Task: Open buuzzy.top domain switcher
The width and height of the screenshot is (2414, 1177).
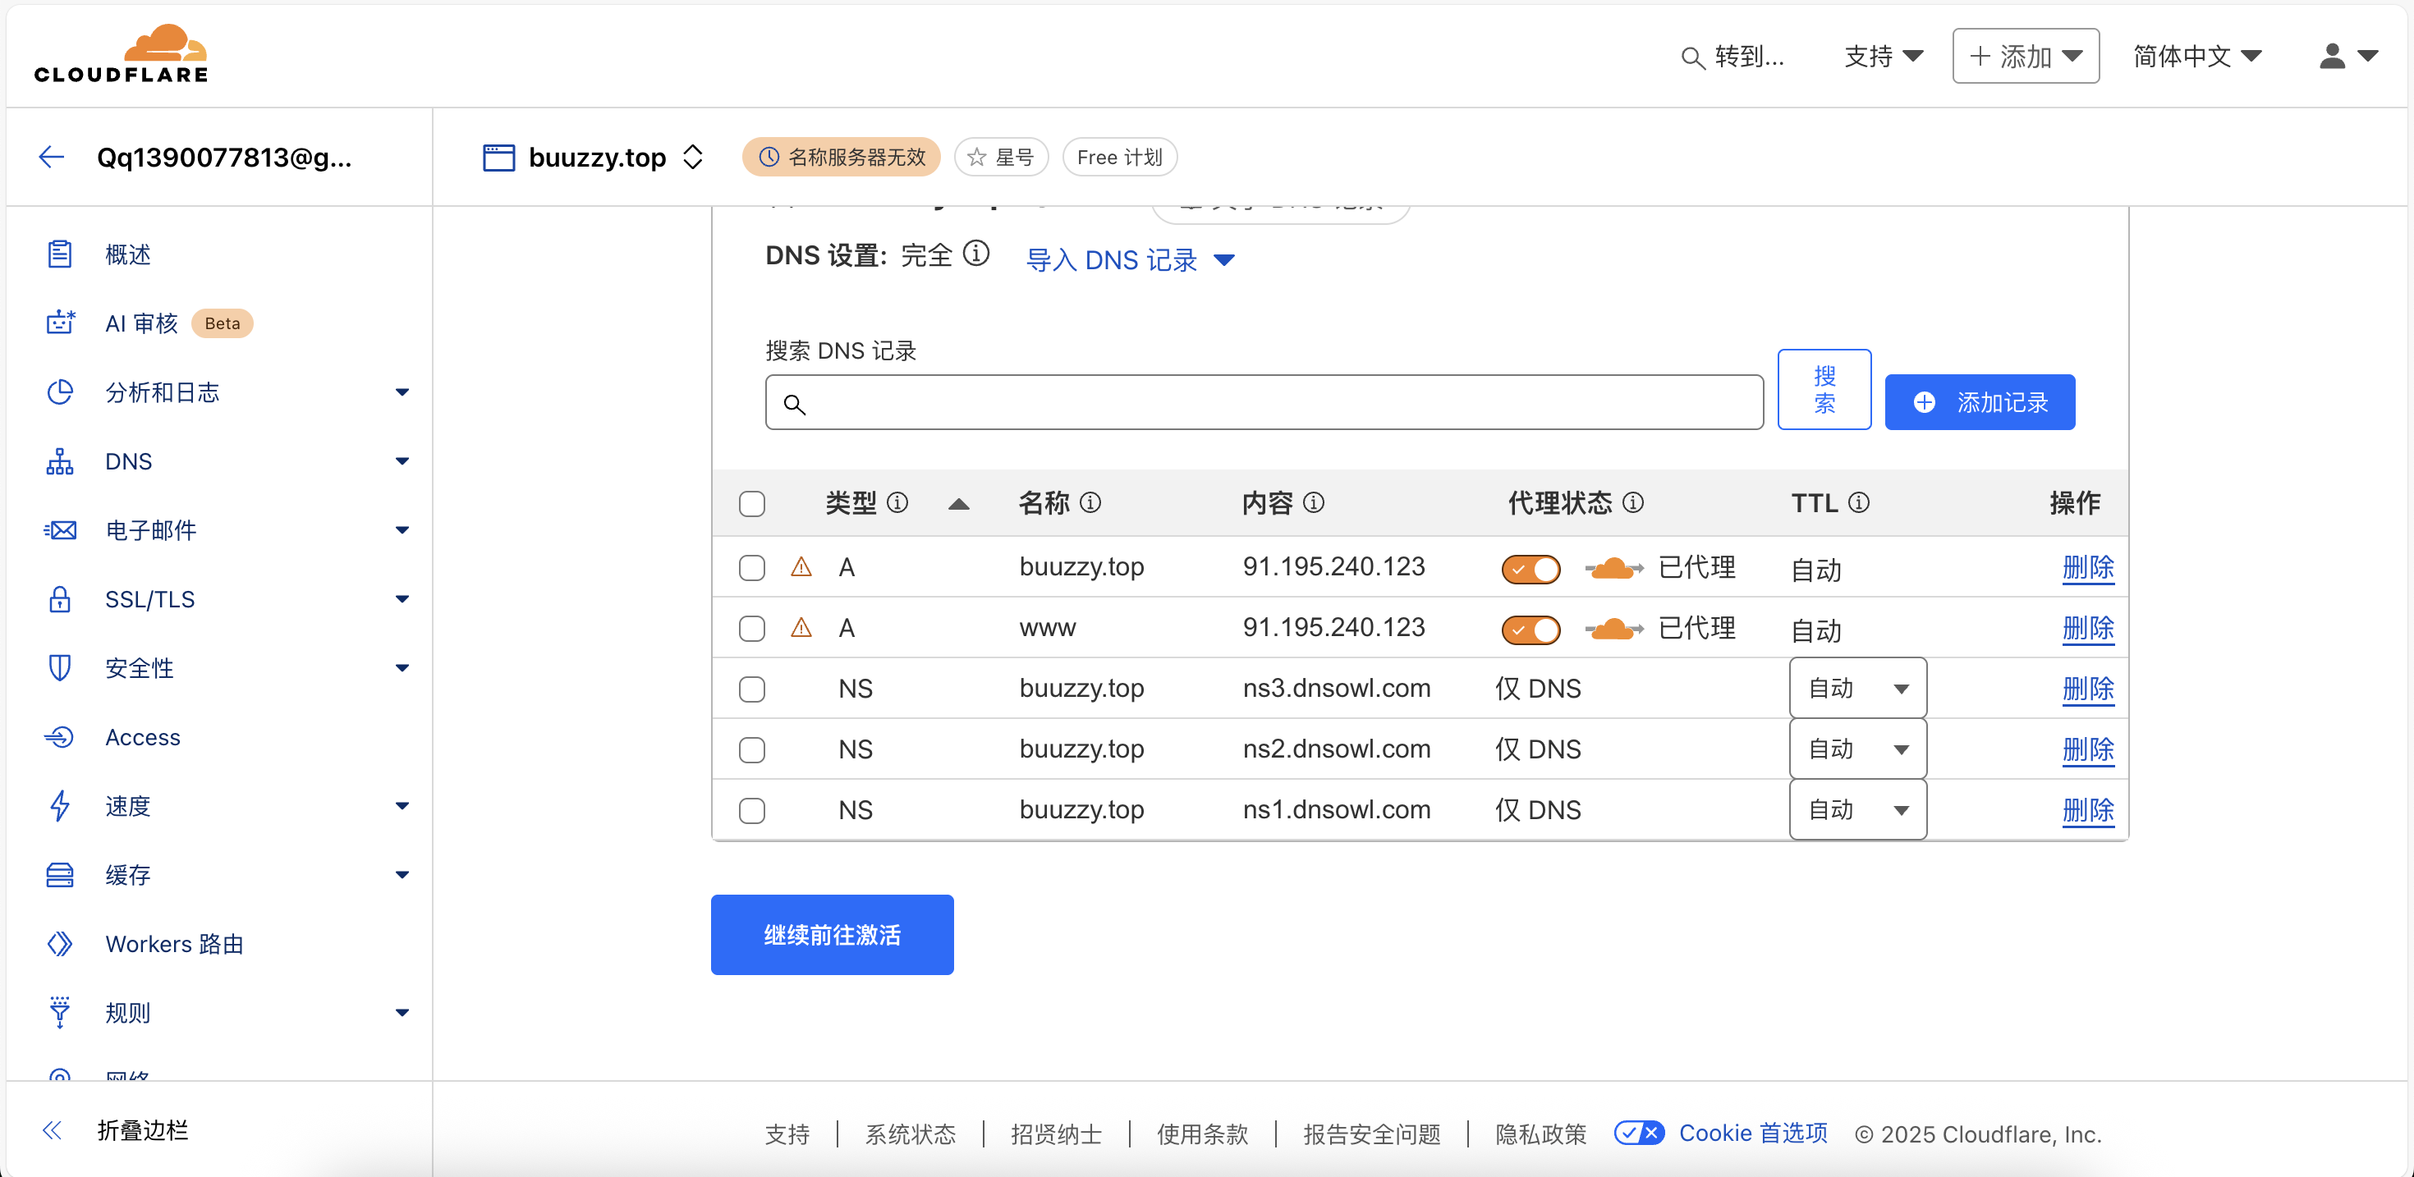Action: tap(692, 157)
